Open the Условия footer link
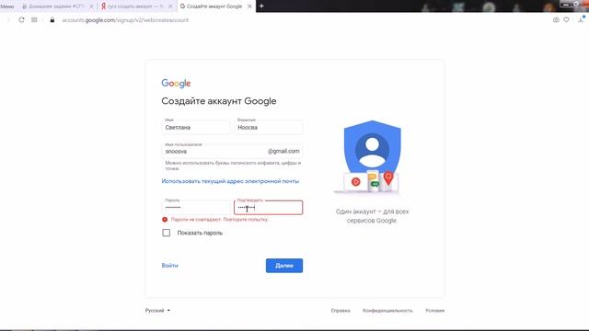Image resolution: width=589 pixels, height=331 pixels. tap(435, 311)
